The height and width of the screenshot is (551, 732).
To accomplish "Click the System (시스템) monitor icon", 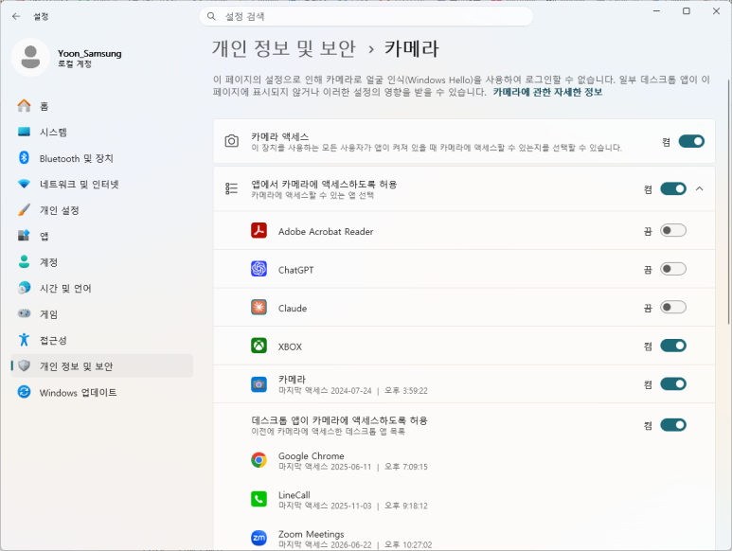I will (x=25, y=132).
